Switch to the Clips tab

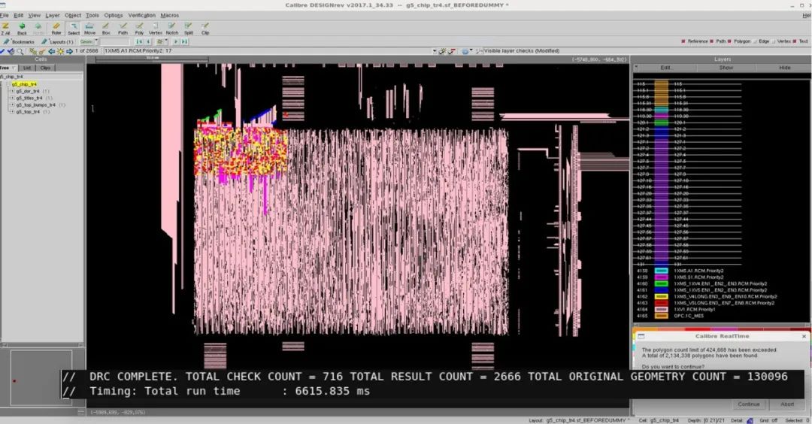[46, 68]
